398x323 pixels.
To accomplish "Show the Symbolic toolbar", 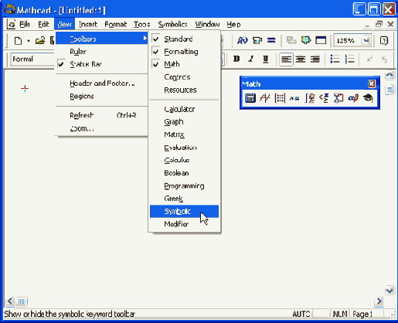I will pos(184,212).
